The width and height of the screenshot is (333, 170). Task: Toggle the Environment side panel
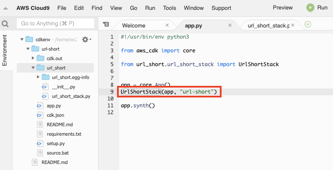4,50
